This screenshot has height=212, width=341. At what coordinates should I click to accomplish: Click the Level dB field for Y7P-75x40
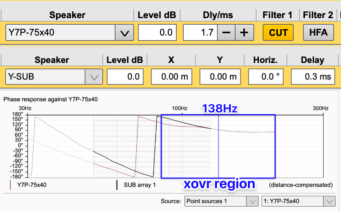click(x=157, y=32)
